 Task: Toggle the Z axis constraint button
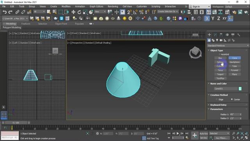[x=219, y=18]
